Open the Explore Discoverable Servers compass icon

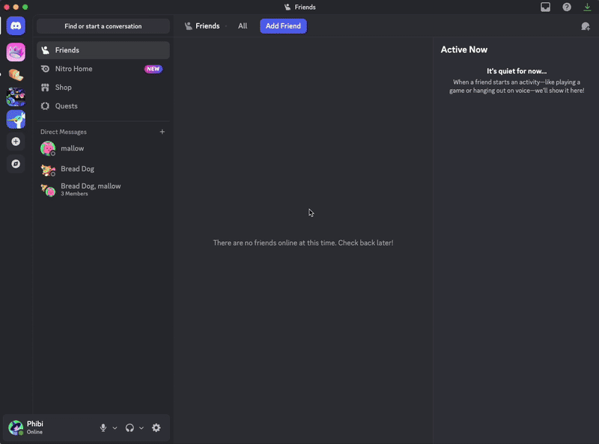16,163
